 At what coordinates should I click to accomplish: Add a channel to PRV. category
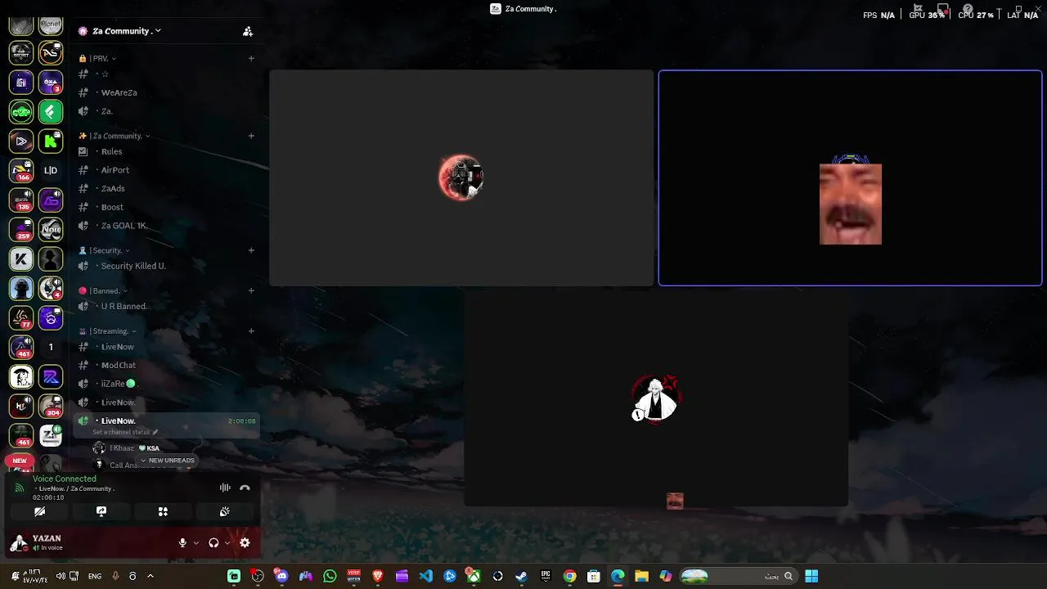251,58
